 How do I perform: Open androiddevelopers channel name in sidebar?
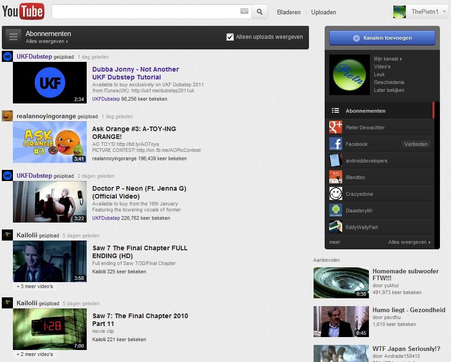coord(366,161)
